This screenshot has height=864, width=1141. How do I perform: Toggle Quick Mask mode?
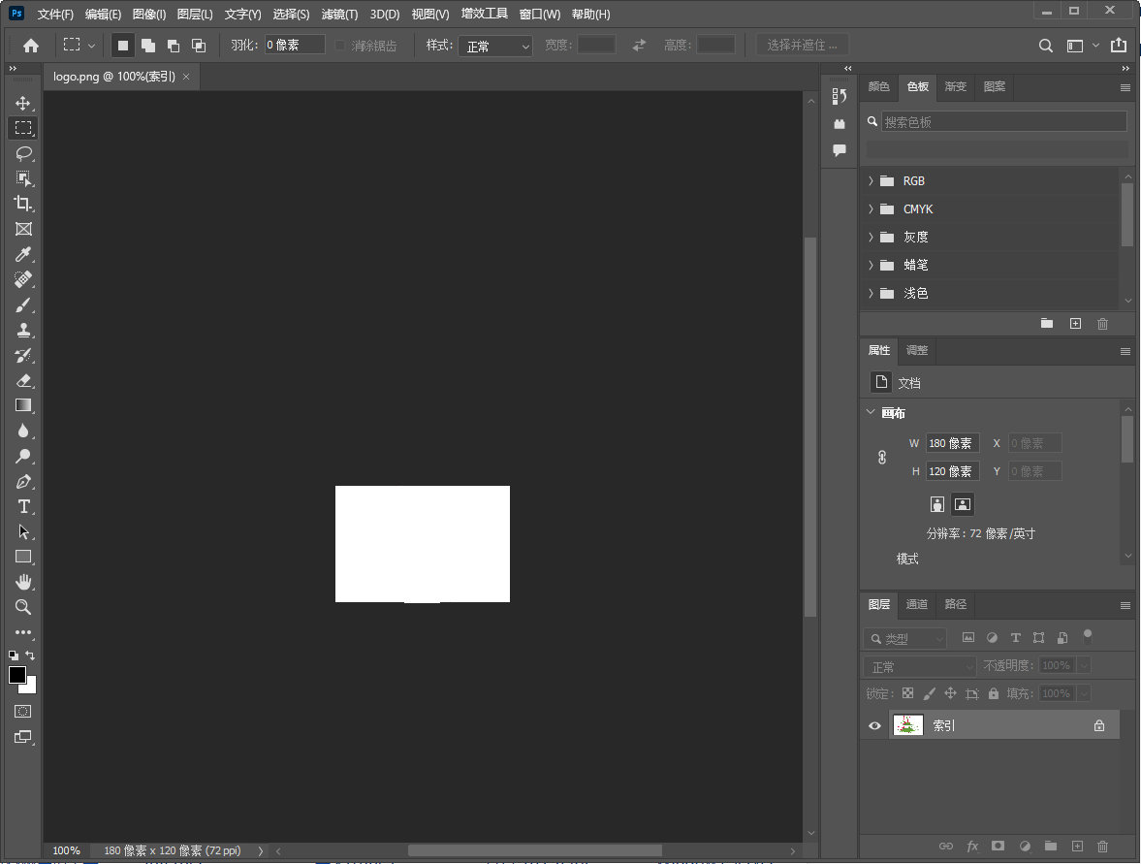23,711
